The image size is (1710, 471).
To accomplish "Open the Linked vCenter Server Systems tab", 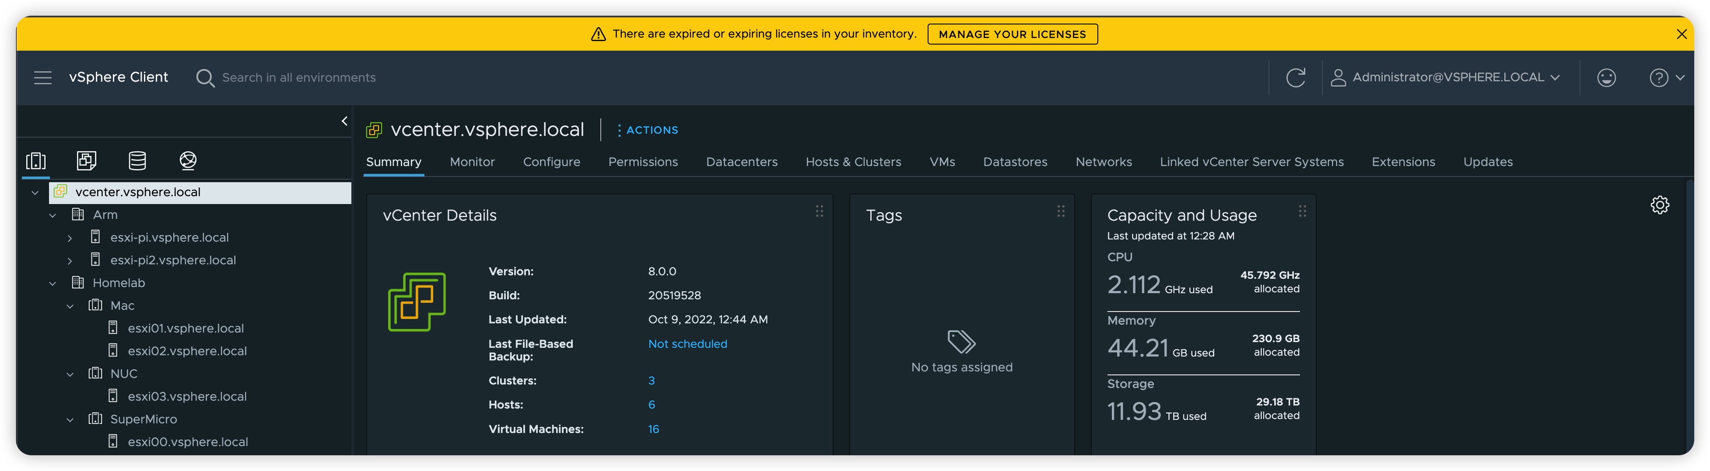I will (x=1251, y=162).
